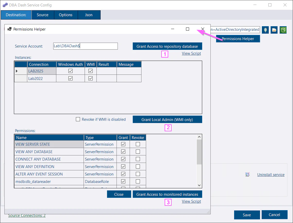Click Grant Access to monitored instances
Screen dimensions: 293x223
(167, 194)
